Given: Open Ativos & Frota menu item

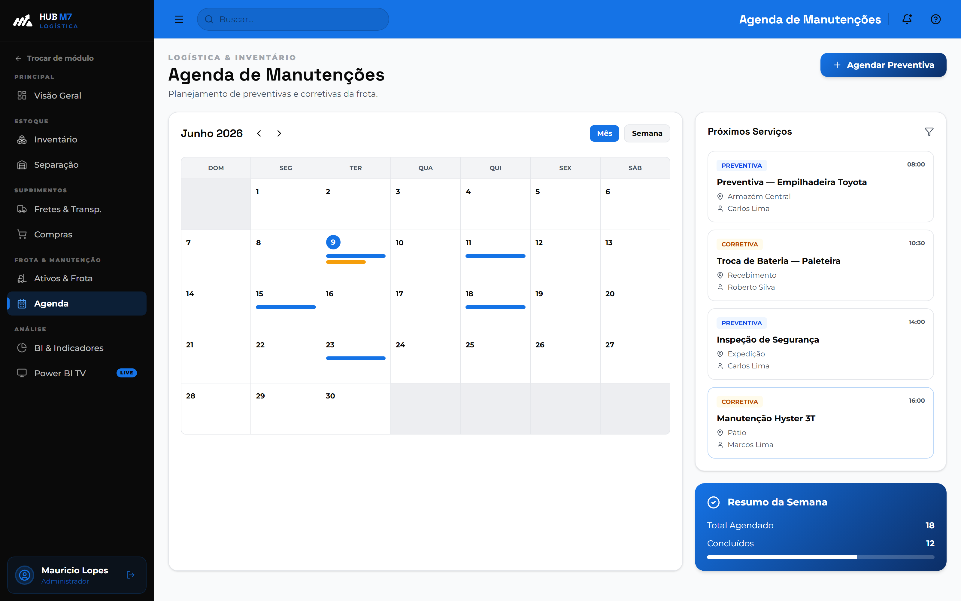Looking at the screenshot, I should click(x=77, y=278).
